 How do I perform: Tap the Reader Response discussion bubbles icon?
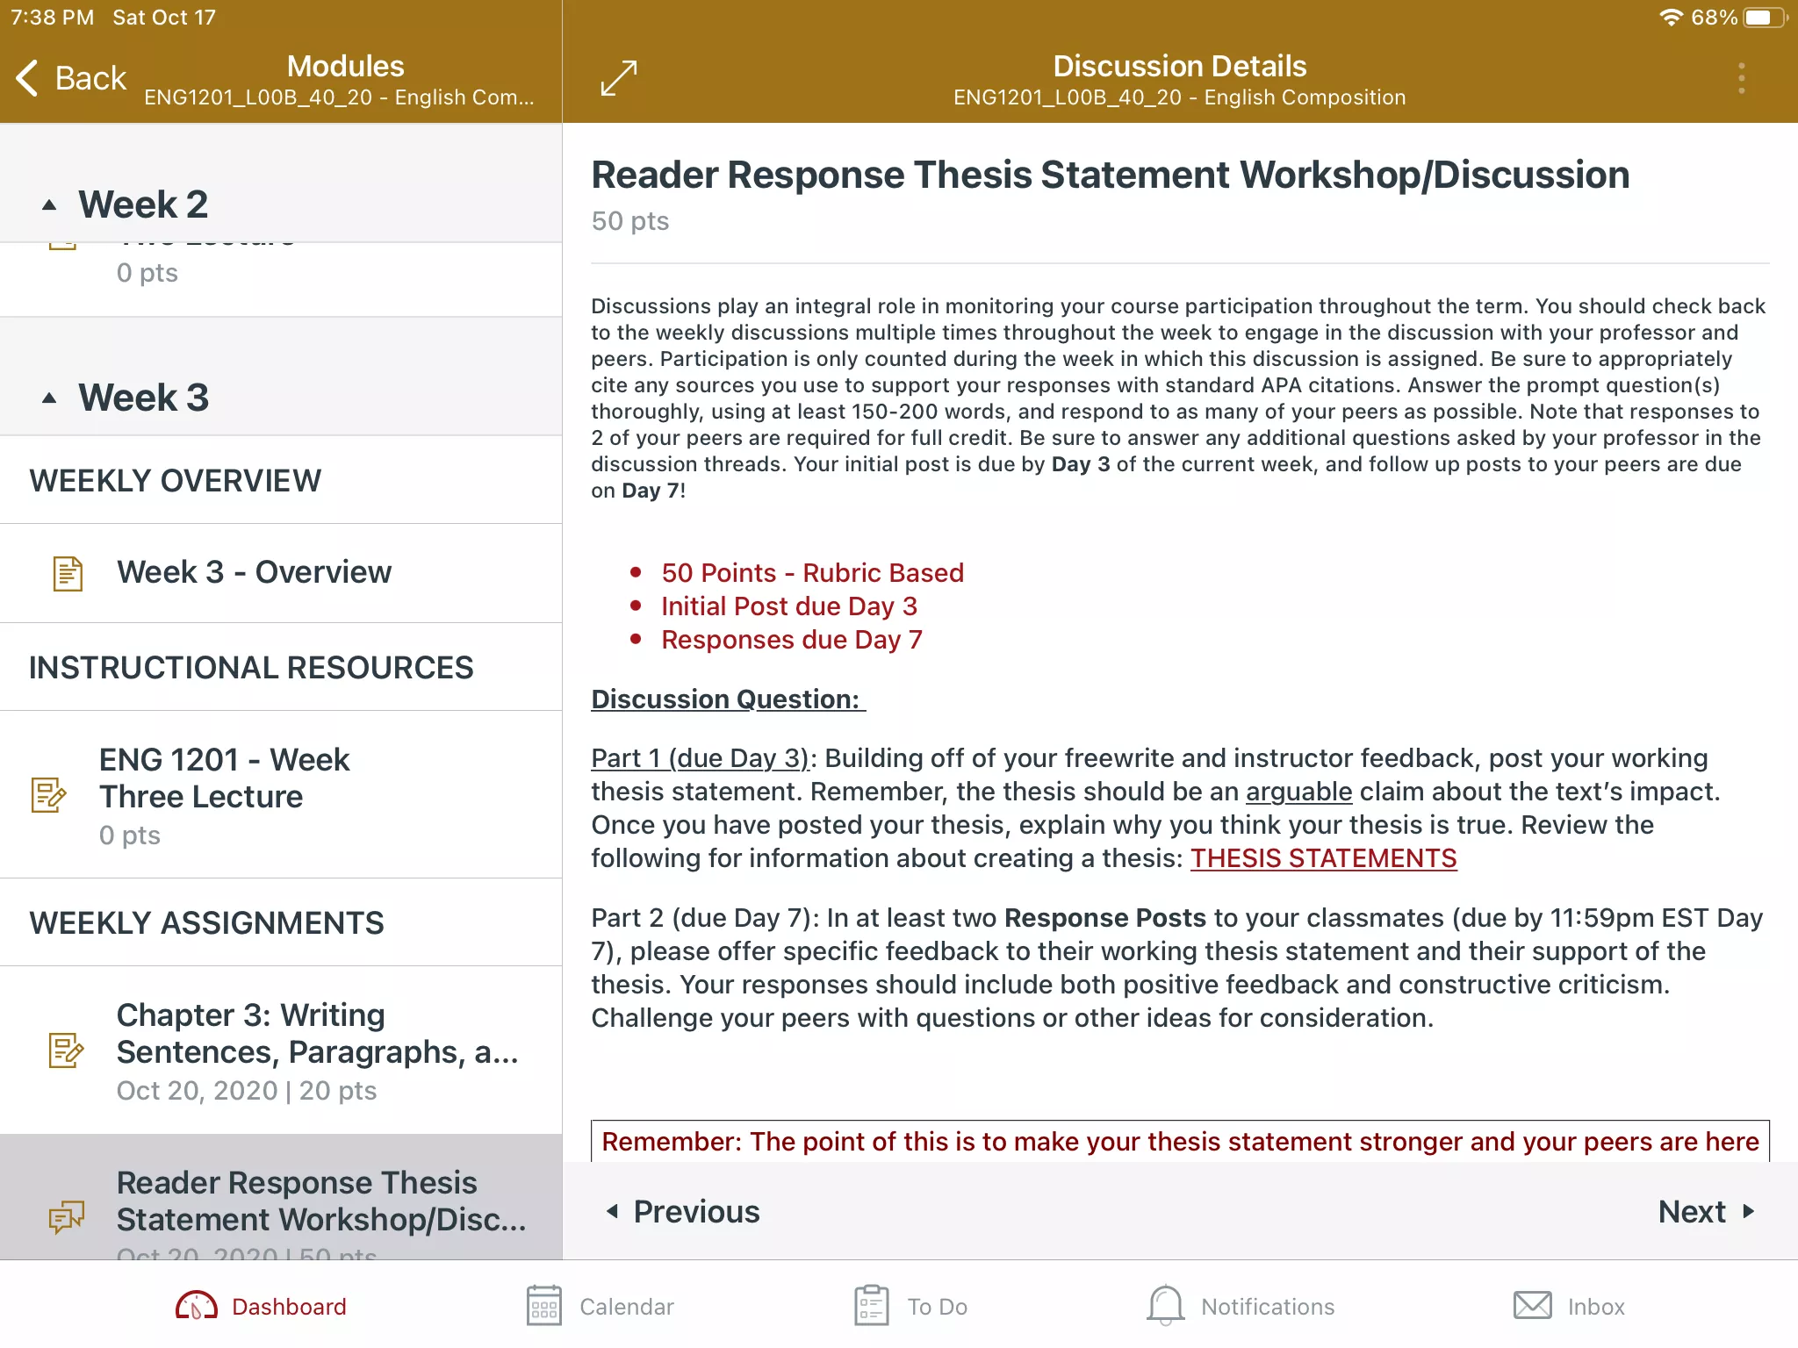pyautogui.click(x=67, y=1217)
